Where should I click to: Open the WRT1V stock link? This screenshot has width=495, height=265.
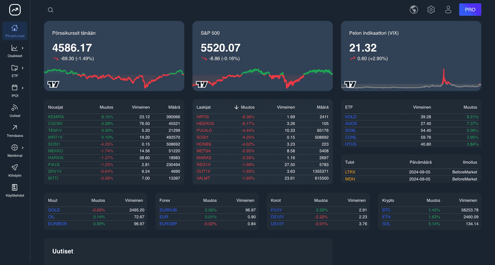[x=55, y=138]
